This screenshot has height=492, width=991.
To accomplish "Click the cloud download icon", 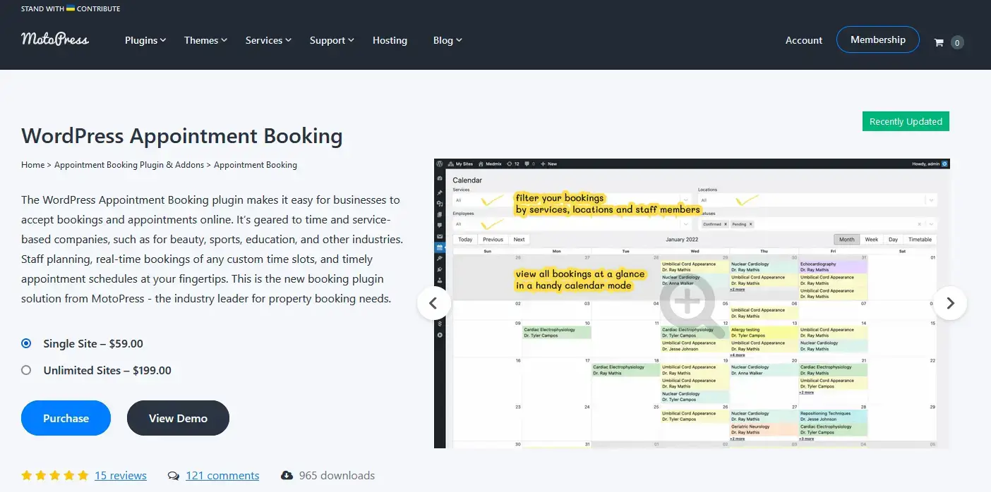I will tap(287, 476).
